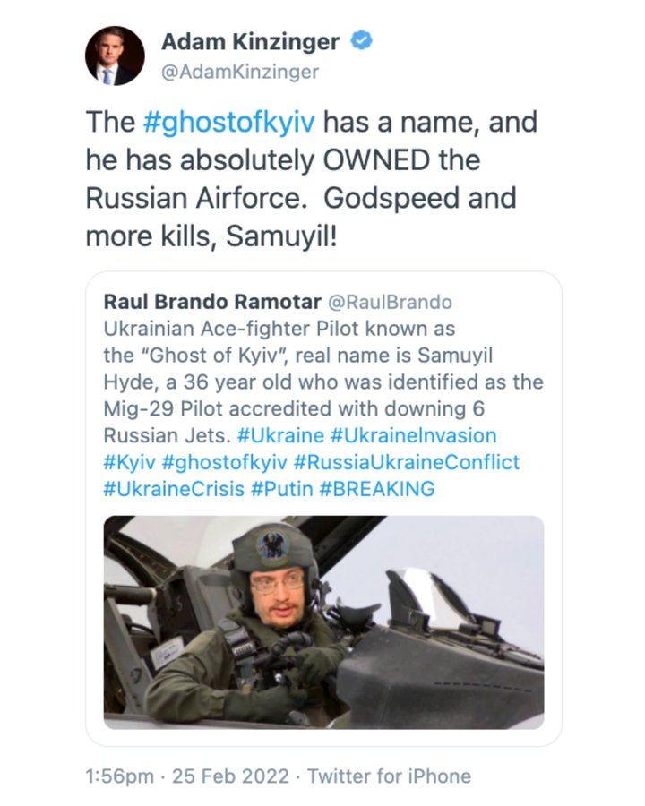645x806 pixels.
Task: Open the #Kyiv hashtag
Action: [129, 462]
